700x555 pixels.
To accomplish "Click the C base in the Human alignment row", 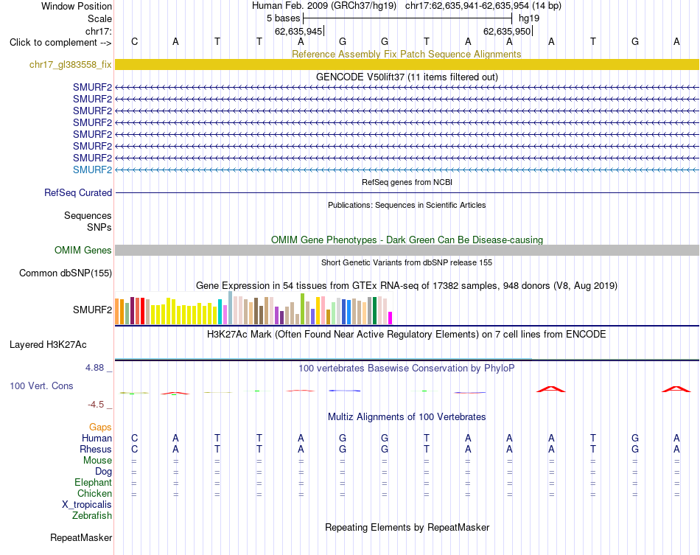I will [x=134, y=438].
